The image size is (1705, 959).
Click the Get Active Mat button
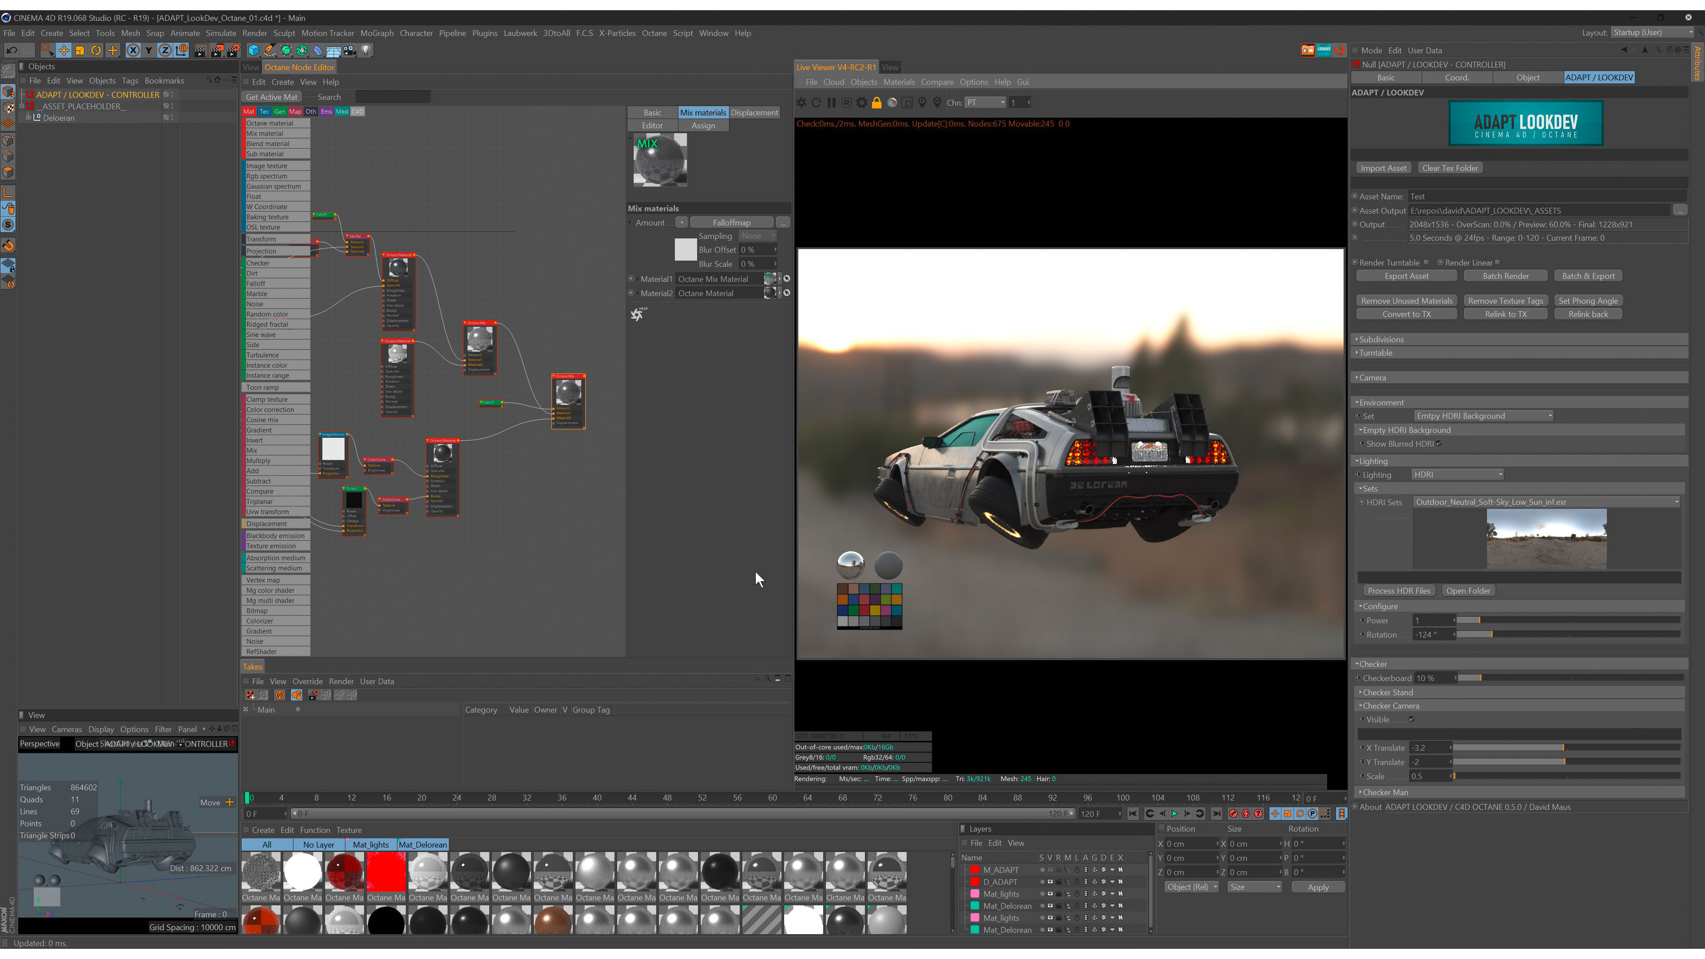tap(271, 97)
